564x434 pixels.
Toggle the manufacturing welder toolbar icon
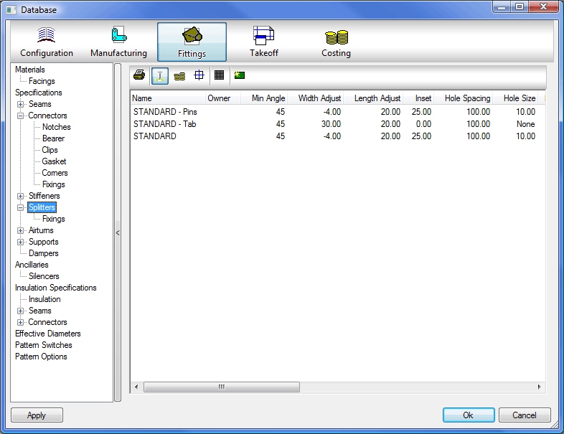(160, 75)
